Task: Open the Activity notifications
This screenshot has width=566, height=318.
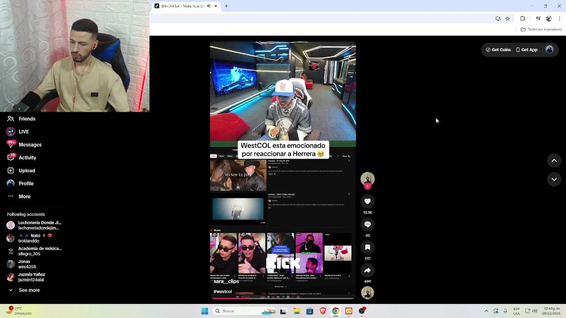Action: click(x=22, y=158)
